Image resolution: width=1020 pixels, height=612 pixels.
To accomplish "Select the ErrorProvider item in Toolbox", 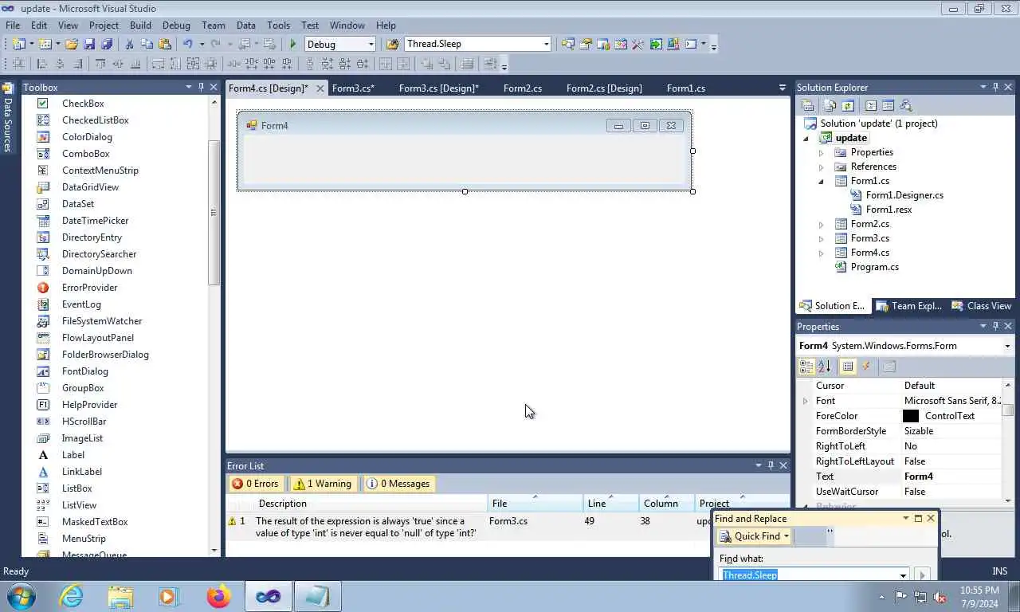I will tap(89, 288).
